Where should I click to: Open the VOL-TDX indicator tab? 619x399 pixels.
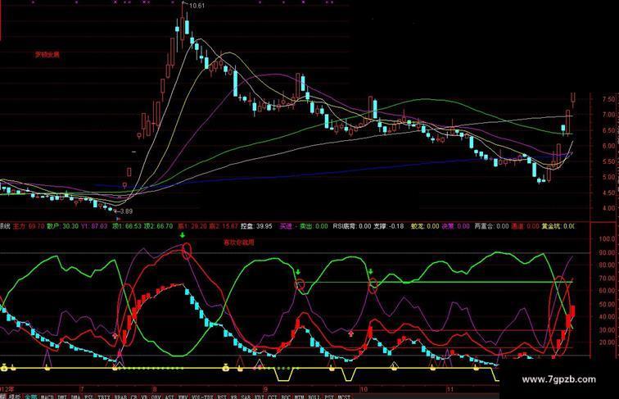point(202,397)
